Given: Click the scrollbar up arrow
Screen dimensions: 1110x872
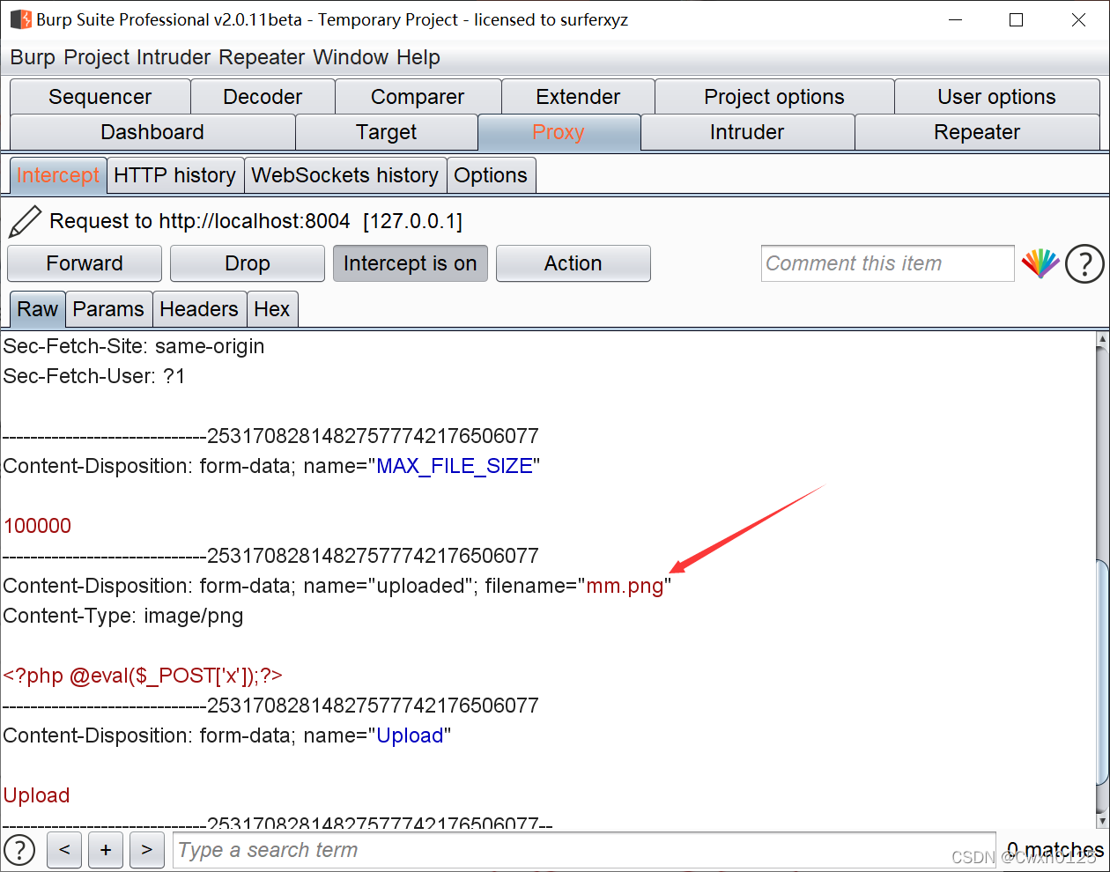Looking at the screenshot, I should [1101, 339].
